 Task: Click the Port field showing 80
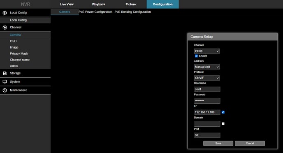pyautogui.click(x=207, y=135)
